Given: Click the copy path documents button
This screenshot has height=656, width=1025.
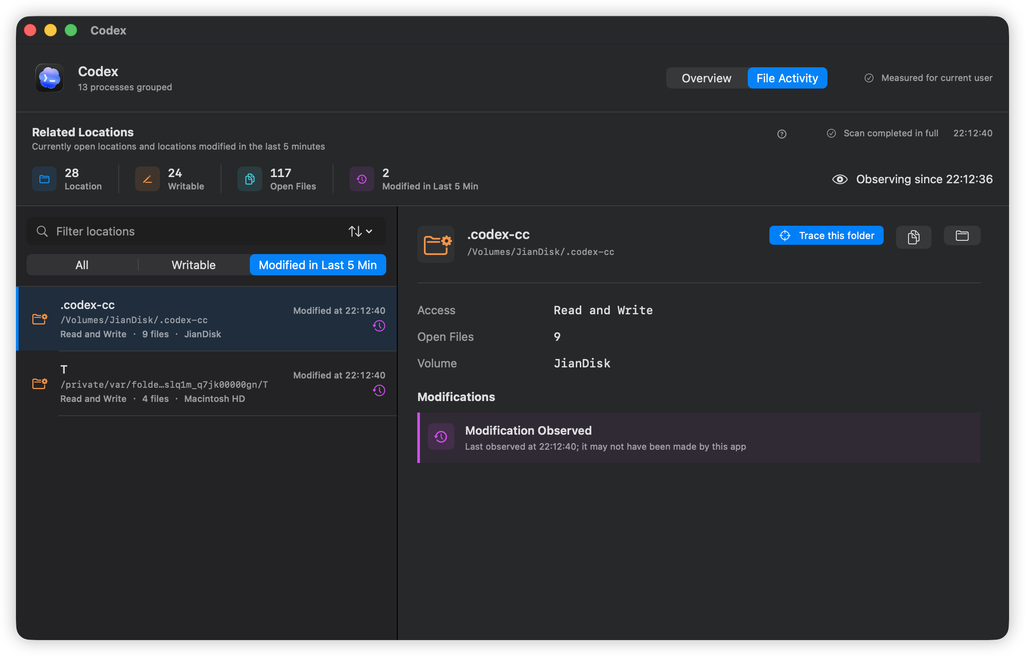Looking at the screenshot, I should pos(913,237).
